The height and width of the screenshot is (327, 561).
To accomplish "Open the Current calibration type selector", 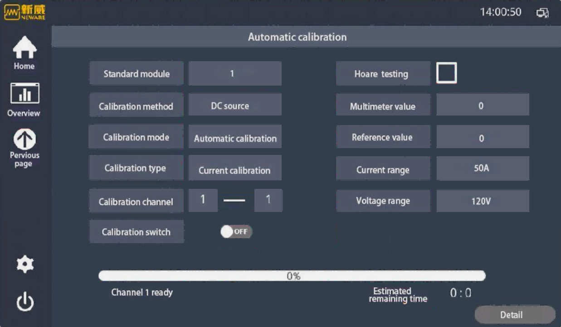I will coord(235,168).
